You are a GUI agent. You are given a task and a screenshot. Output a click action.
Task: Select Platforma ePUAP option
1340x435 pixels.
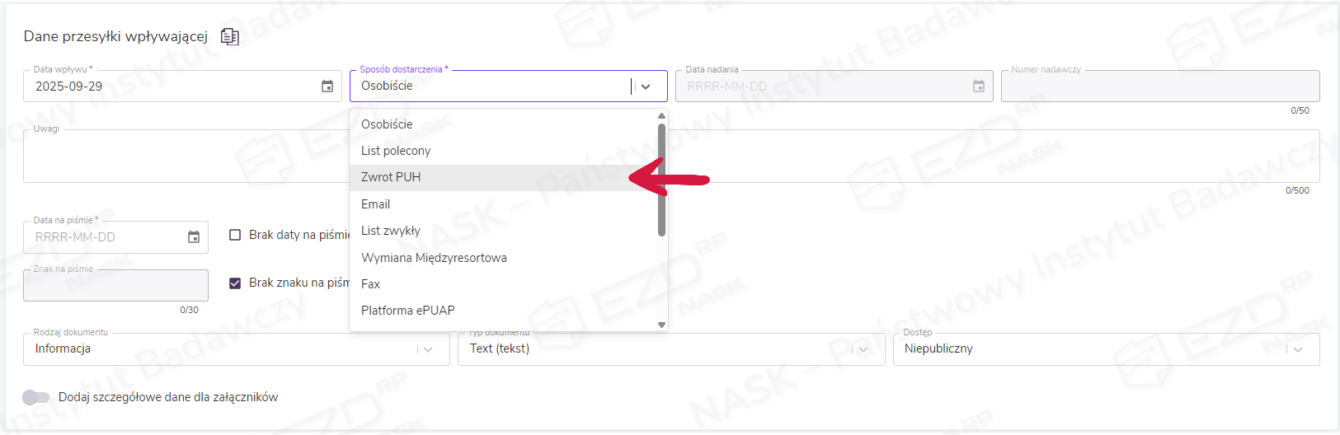pyautogui.click(x=408, y=311)
